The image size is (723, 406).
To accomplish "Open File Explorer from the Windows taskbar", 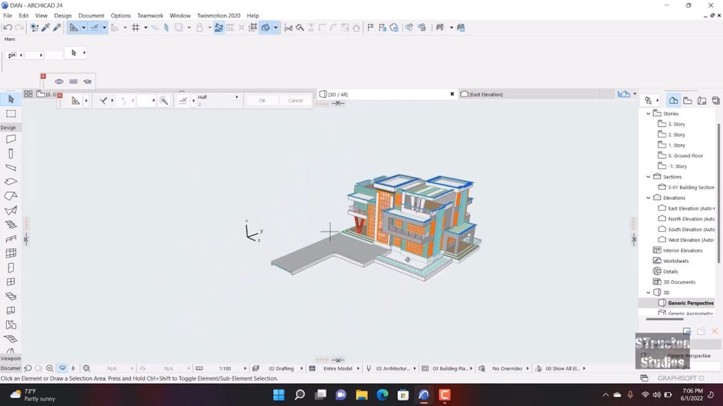I will (361, 395).
